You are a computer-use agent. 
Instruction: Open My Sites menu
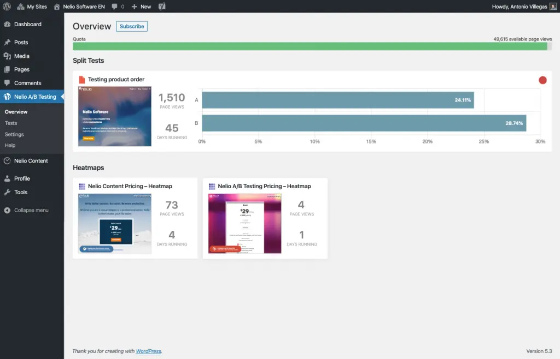click(x=32, y=7)
